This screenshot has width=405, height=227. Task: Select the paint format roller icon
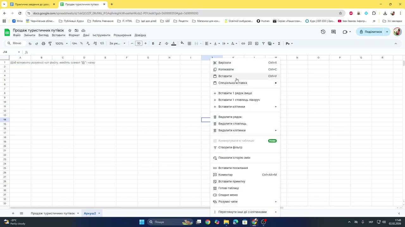50,44
